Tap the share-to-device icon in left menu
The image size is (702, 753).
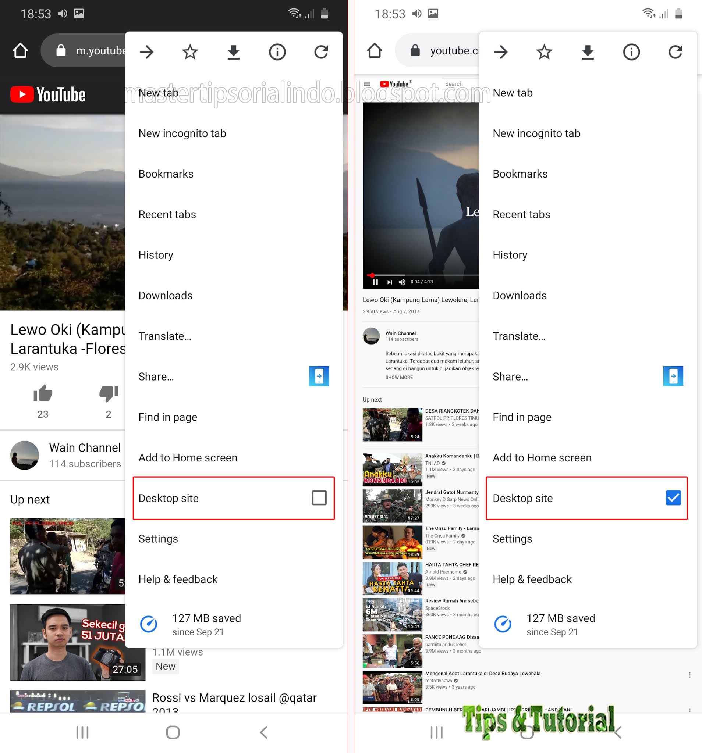(319, 376)
